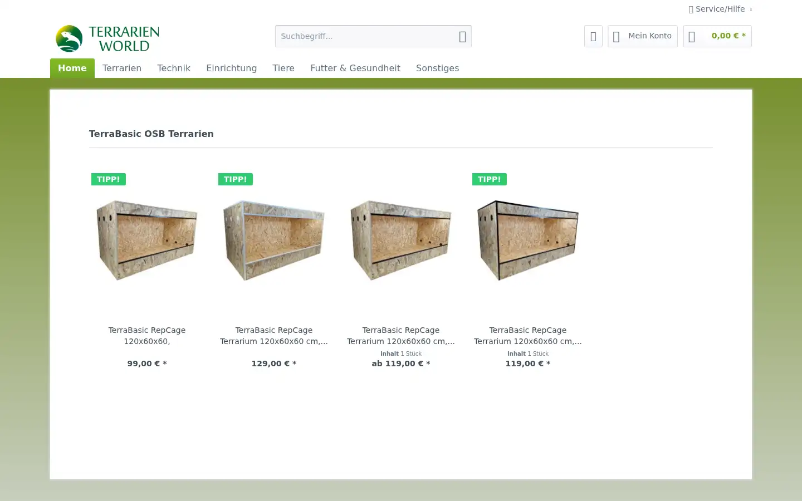
Task: Open the Service/Hilfe dropdown
Action: coord(720,9)
